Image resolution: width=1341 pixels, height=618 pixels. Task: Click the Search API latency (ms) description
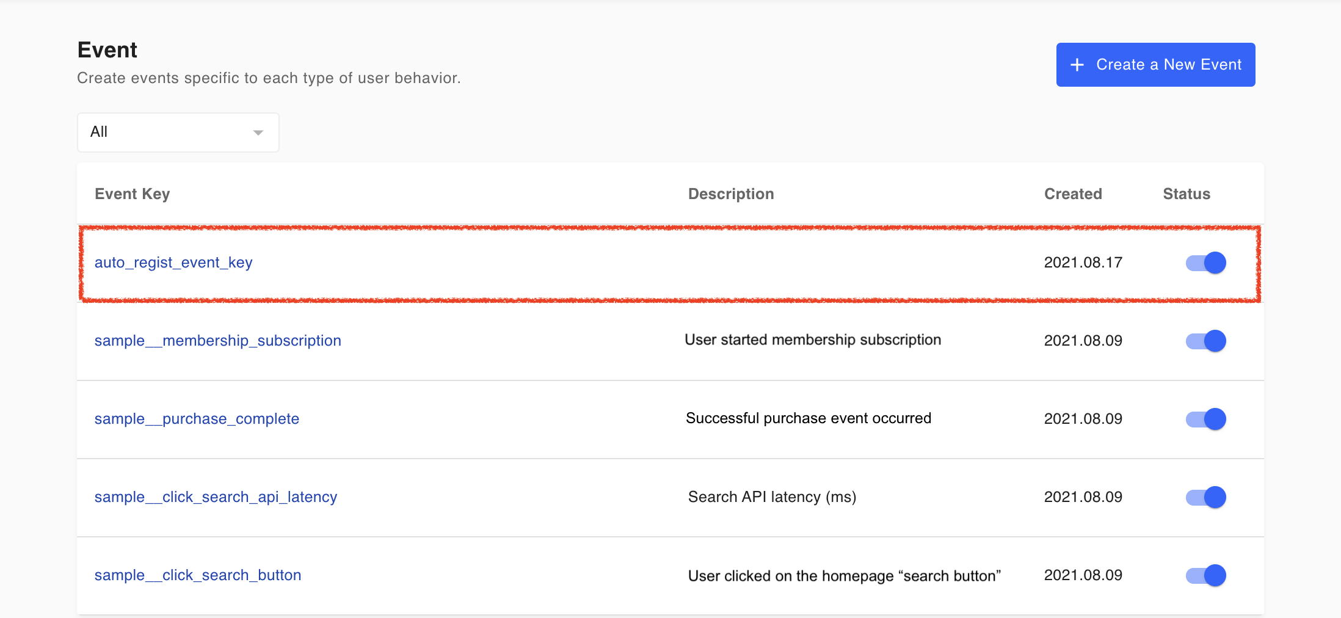[772, 497]
